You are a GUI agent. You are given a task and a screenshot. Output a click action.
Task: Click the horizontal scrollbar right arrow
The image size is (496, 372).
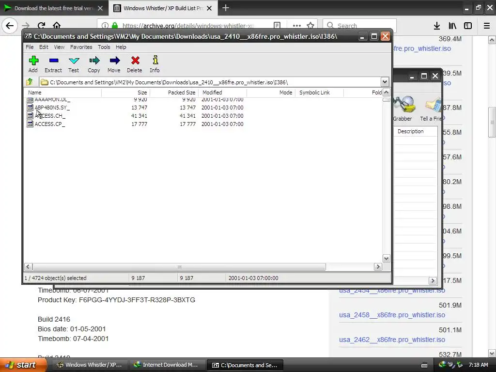[x=378, y=267]
